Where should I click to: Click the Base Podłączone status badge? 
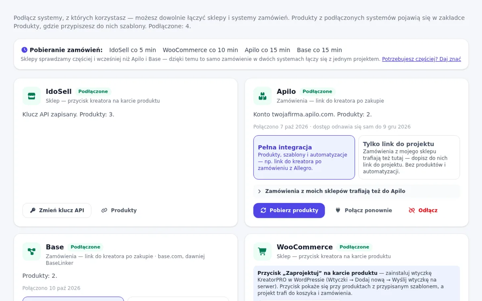(85, 247)
